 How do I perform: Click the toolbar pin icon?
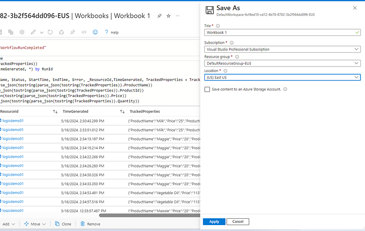tap(73, 32)
